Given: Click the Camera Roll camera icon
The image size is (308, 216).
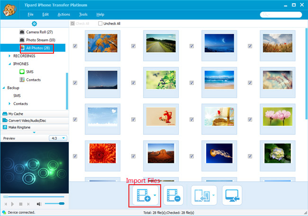Looking at the screenshot, I should pos(22,32).
